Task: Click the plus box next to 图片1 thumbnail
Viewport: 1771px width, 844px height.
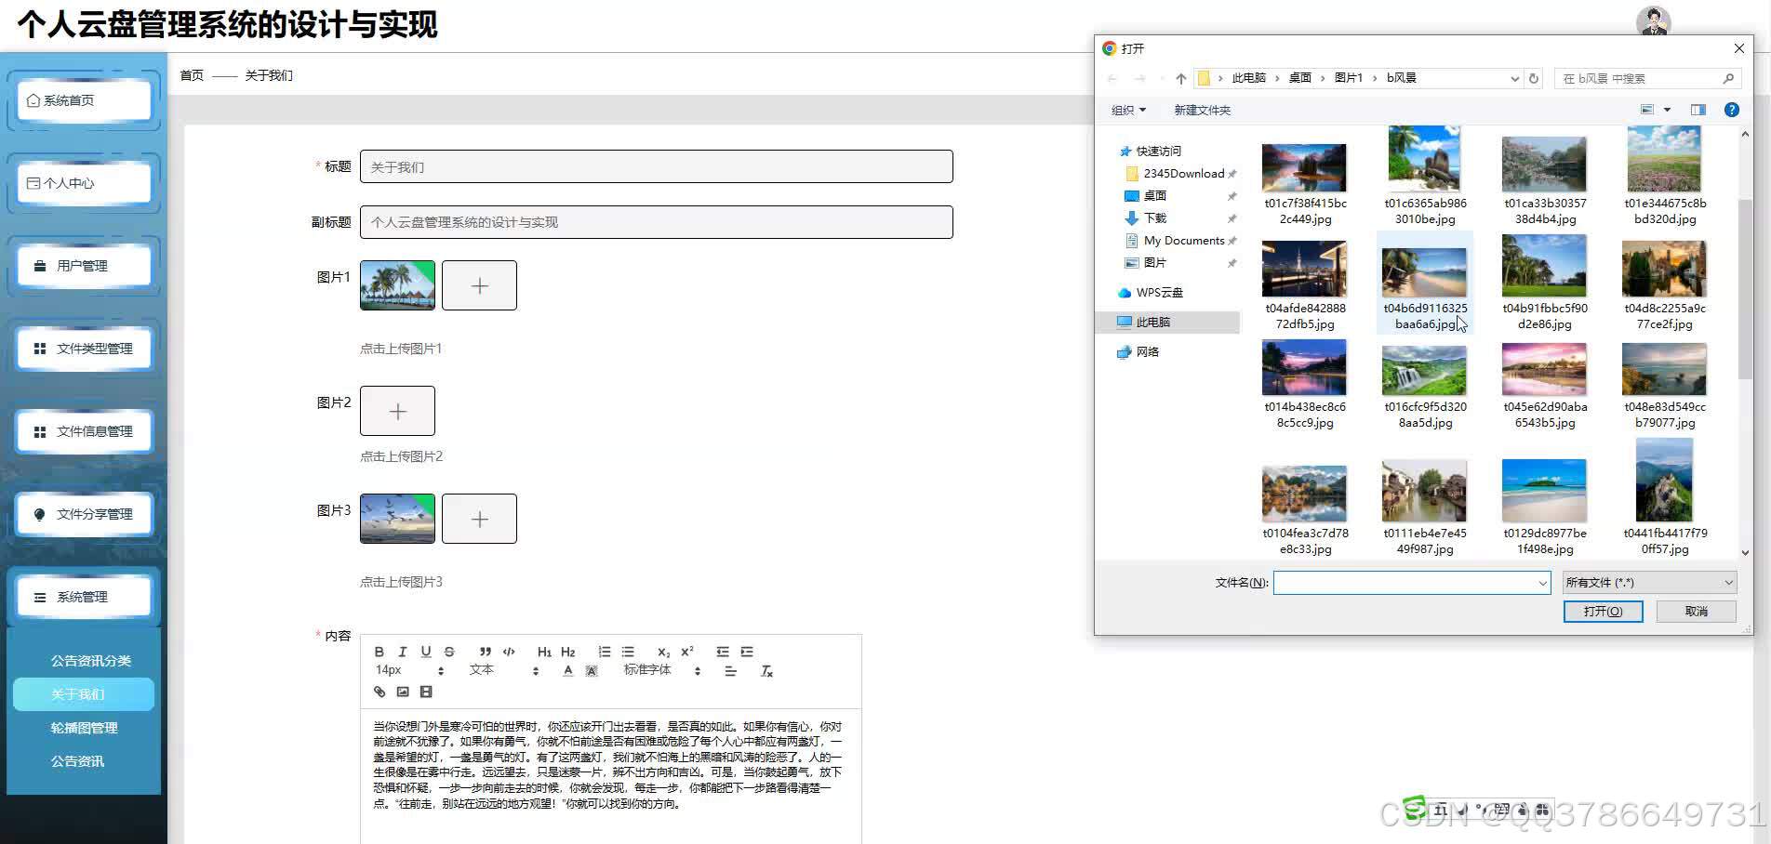Action: [479, 285]
